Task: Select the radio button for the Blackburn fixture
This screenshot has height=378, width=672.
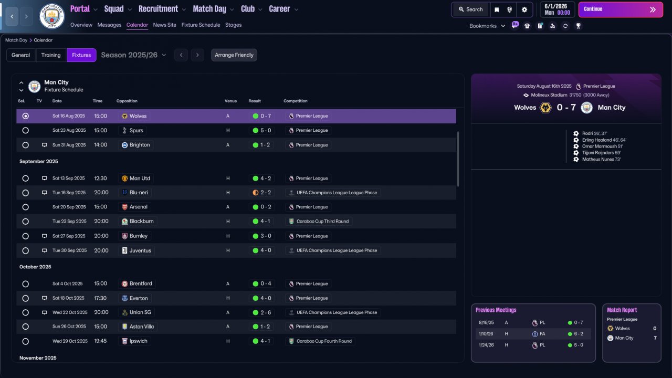Action: click(x=26, y=222)
